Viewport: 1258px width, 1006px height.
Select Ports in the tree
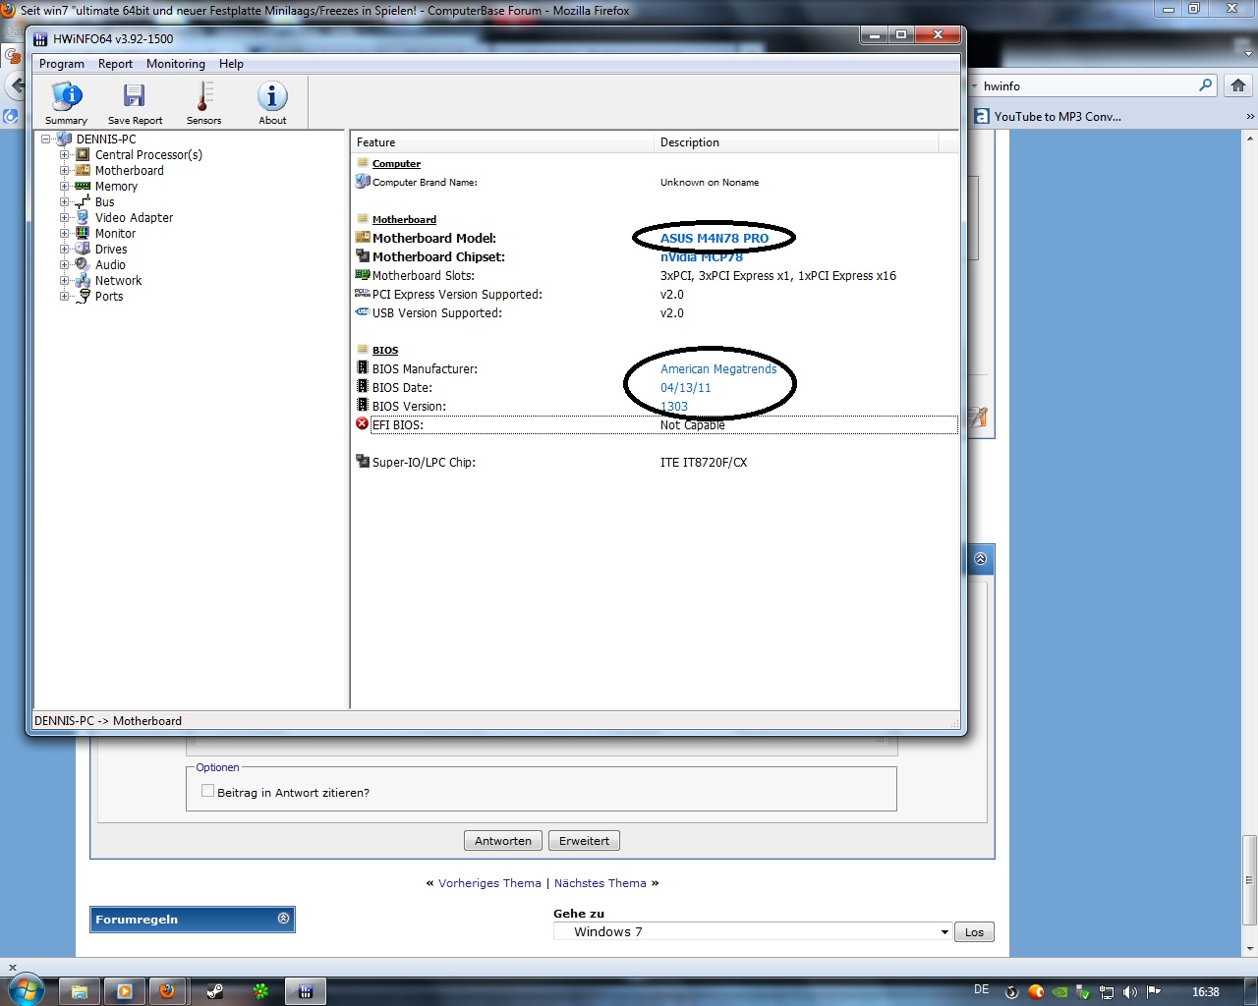pyautogui.click(x=109, y=297)
